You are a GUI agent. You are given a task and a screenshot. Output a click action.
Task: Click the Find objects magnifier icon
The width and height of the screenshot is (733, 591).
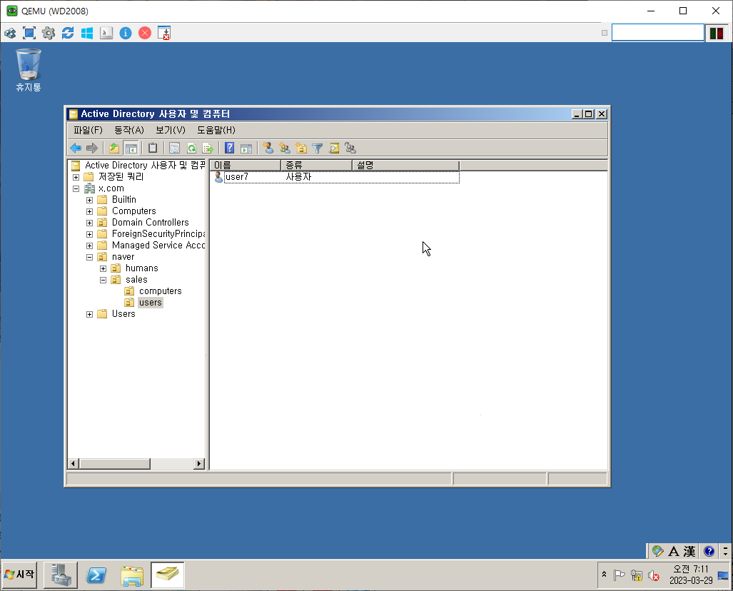[x=334, y=148]
